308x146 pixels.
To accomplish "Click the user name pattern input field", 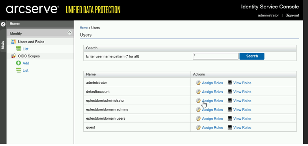I will [x=215, y=56].
